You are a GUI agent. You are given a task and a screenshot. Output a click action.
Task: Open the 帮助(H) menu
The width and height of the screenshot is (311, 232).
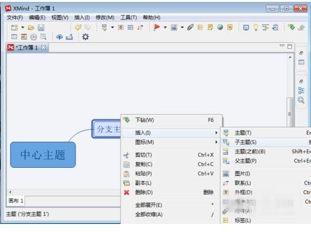152,17
